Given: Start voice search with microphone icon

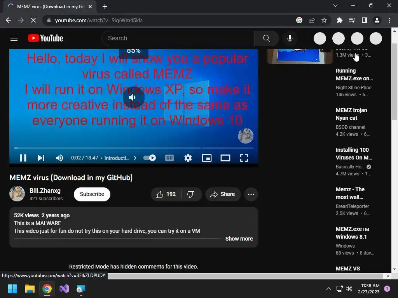Looking at the screenshot, I should [290, 38].
